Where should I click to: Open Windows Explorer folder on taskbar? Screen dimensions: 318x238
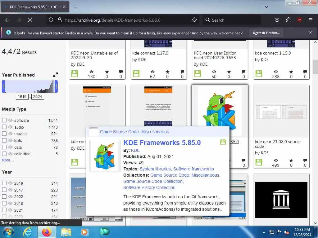(x=66, y=232)
